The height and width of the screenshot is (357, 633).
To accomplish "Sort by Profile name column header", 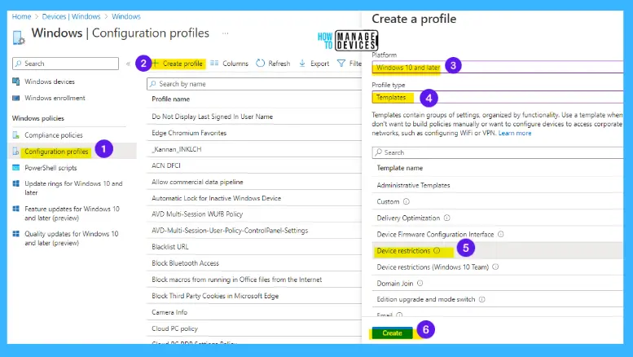I will pyautogui.click(x=171, y=99).
